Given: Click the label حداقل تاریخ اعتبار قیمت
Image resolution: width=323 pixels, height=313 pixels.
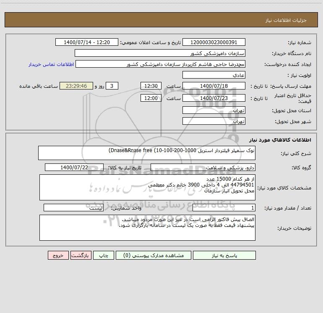Looking at the screenshot, I should pyautogui.click(x=293, y=98).
